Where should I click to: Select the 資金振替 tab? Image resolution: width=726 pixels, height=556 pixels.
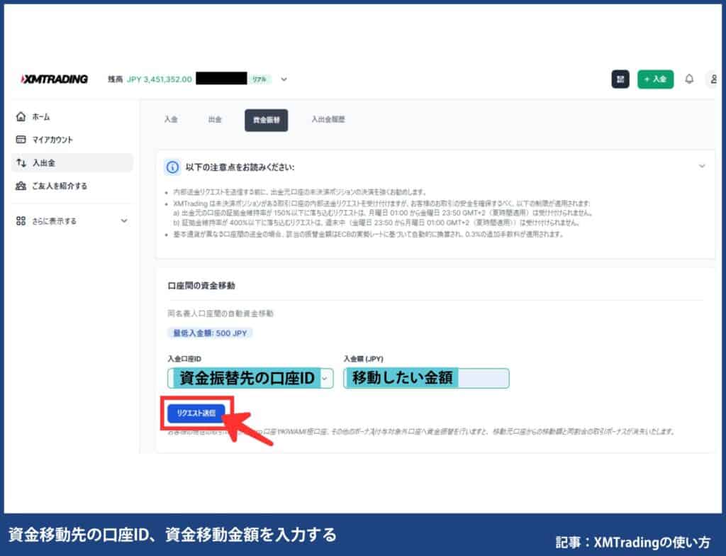(267, 121)
